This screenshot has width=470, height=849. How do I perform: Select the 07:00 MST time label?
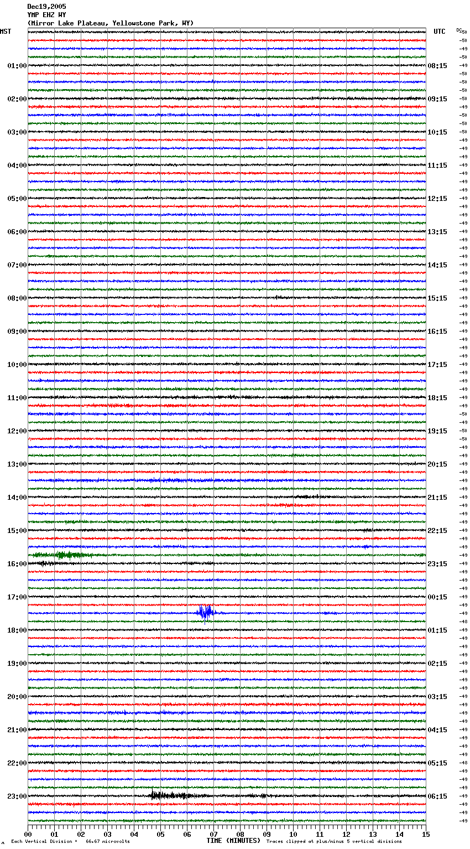tap(17, 265)
